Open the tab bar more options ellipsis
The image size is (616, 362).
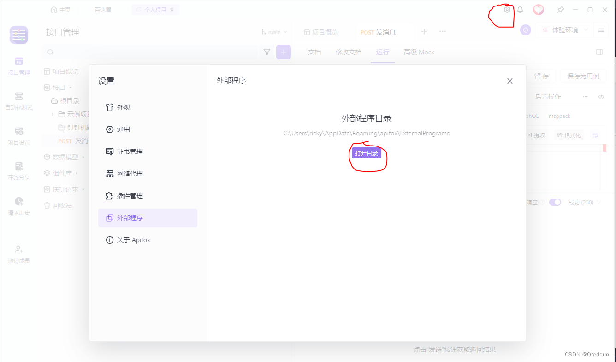tap(443, 32)
